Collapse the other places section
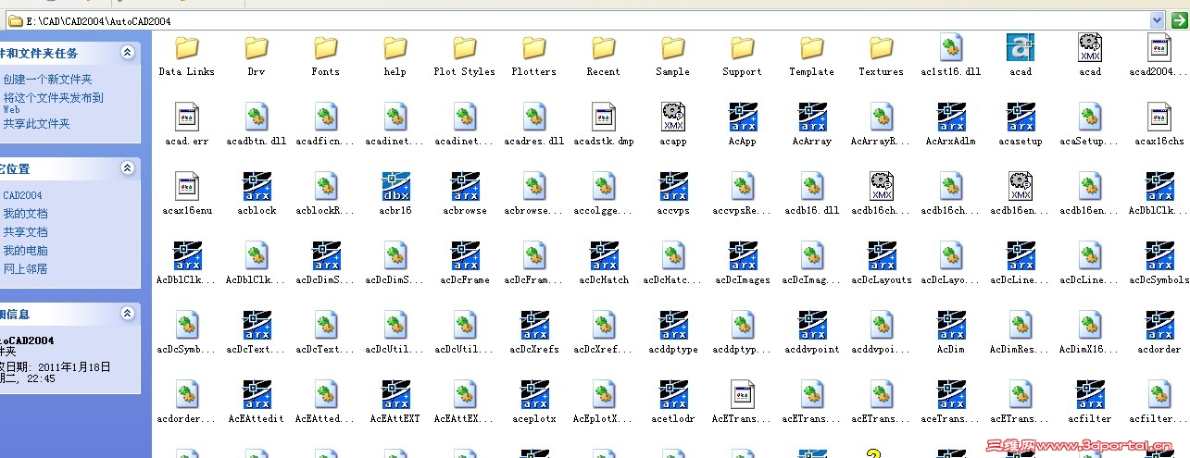Screen dimensions: 1190x458 [x=127, y=168]
